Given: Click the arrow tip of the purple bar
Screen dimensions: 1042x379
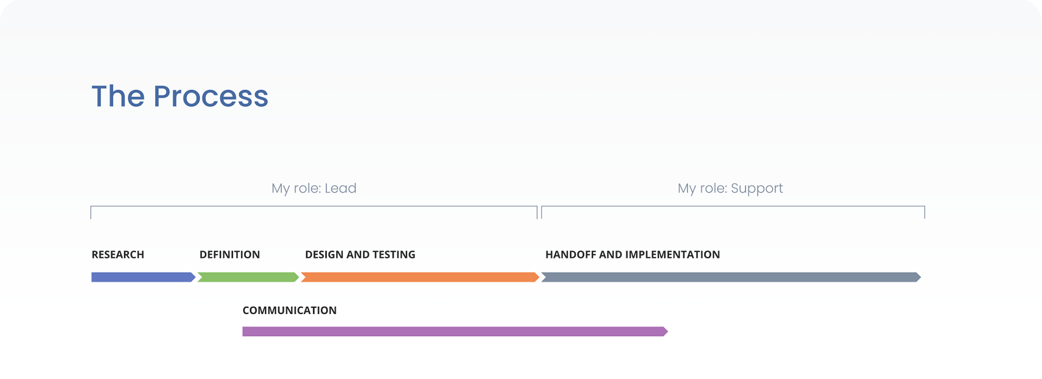Looking at the screenshot, I should coord(665,332).
